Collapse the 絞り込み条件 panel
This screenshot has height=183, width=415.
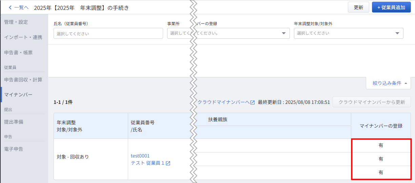click(x=389, y=83)
